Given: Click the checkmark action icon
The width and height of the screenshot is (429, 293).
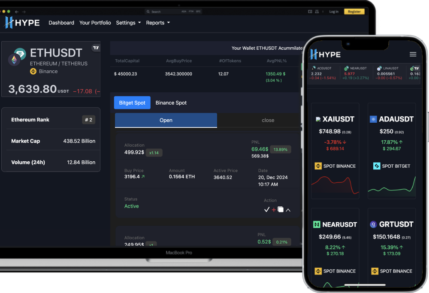Looking at the screenshot, I should [x=267, y=209].
